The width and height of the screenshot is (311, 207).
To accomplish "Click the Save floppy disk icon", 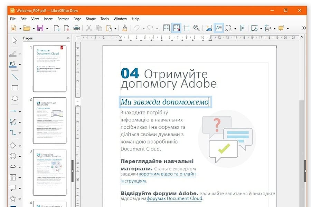I will pos(40,28).
